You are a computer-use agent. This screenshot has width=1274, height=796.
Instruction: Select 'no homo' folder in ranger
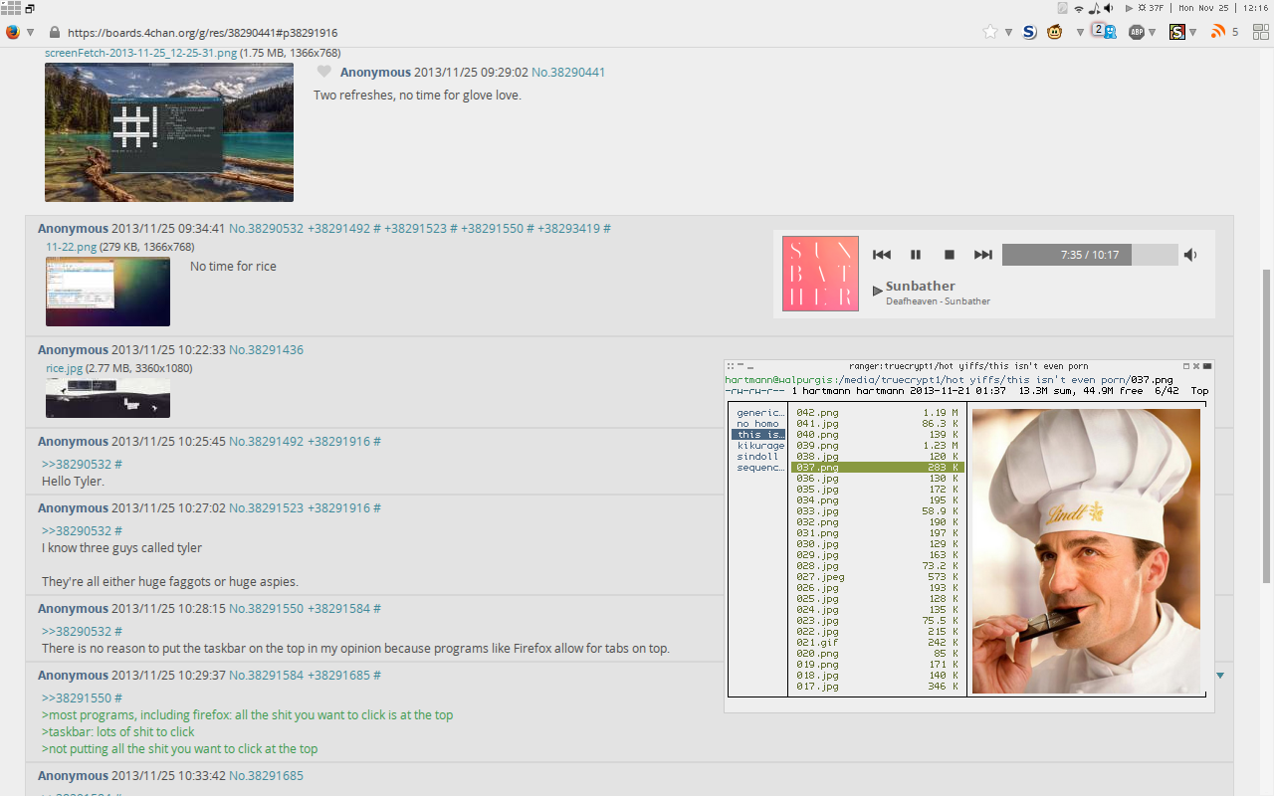click(x=759, y=424)
